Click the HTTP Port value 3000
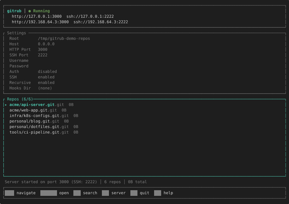This screenshot has height=204, width=289. coord(43,50)
